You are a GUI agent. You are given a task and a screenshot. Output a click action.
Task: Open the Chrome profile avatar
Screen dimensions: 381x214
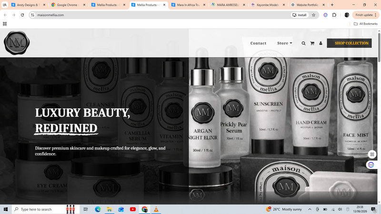347,15
